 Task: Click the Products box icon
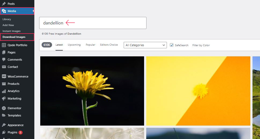[4, 84]
